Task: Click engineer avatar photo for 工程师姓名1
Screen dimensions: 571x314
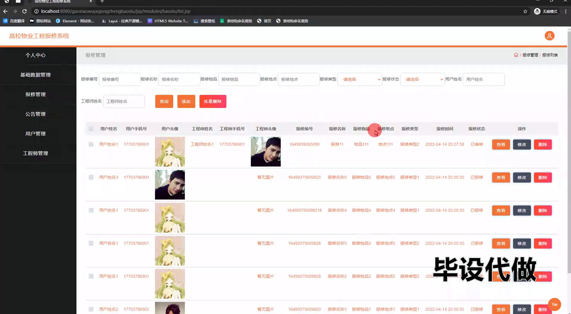Action: click(266, 152)
